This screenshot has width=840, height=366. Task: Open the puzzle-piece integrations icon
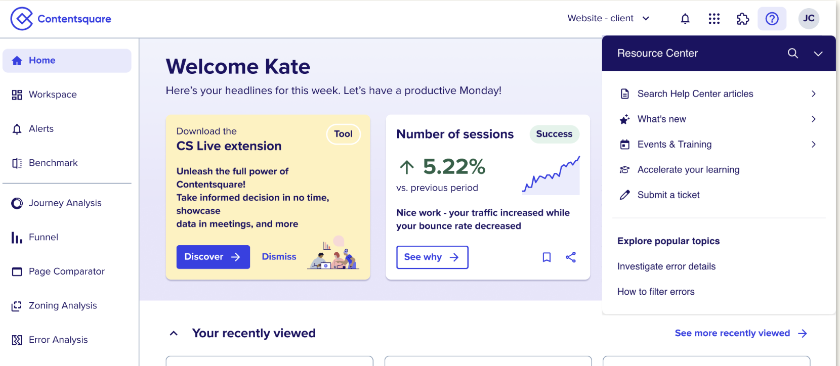743,19
